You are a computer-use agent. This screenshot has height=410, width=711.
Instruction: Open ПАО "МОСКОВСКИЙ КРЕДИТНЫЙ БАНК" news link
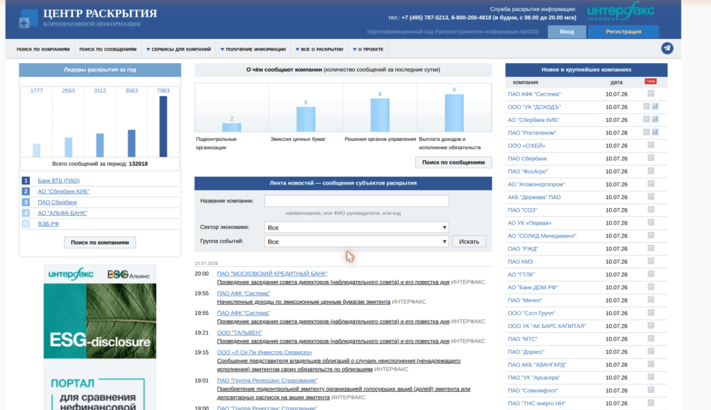(x=272, y=273)
